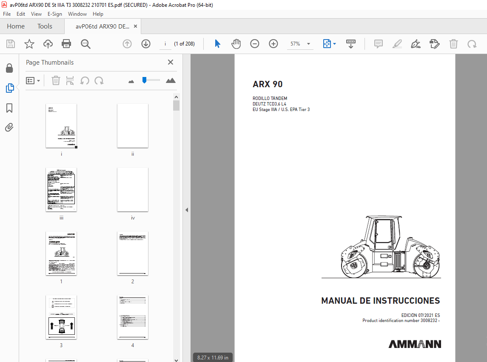Open the Sign document pen tool
This screenshot has height=362, width=487.
point(416,44)
